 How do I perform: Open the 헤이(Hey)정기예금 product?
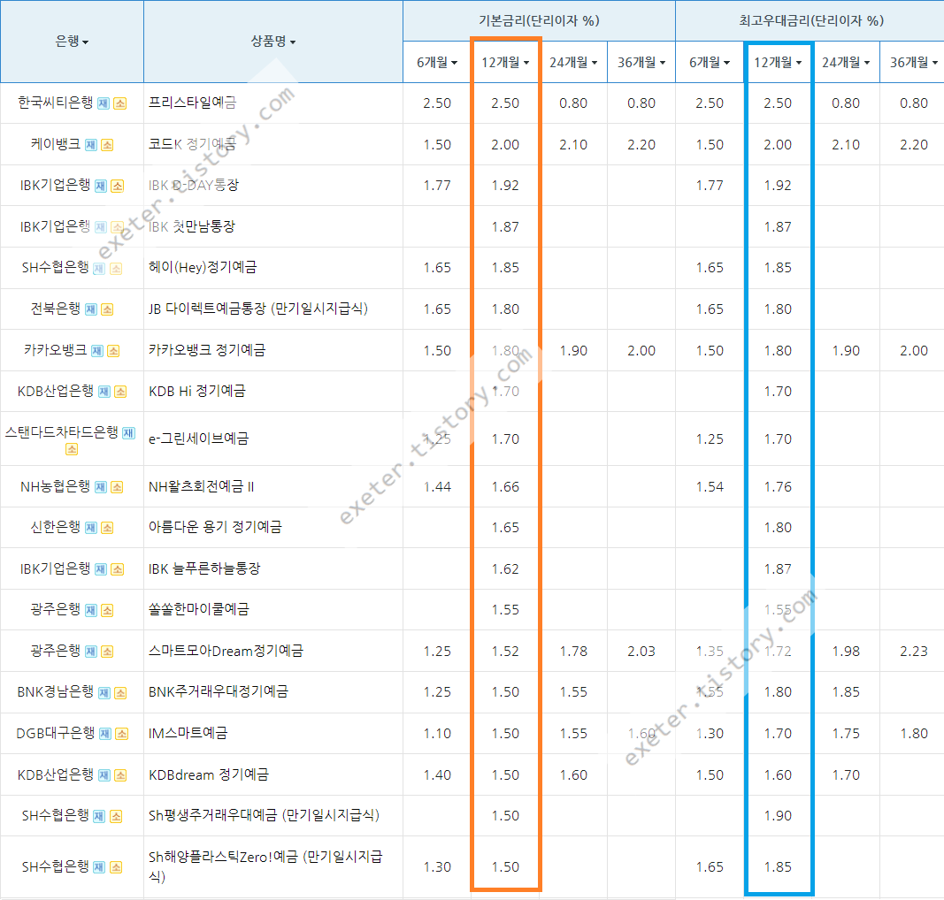[203, 267]
